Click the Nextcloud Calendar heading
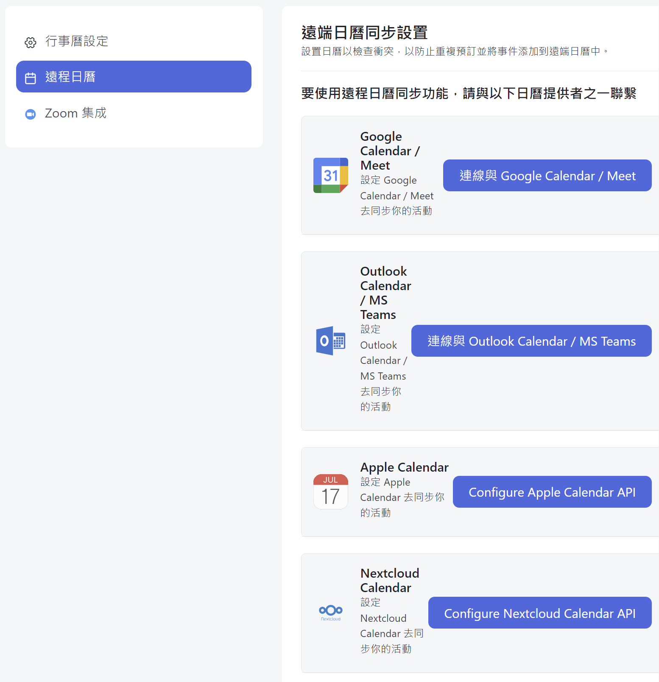 (x=390, y=580)
